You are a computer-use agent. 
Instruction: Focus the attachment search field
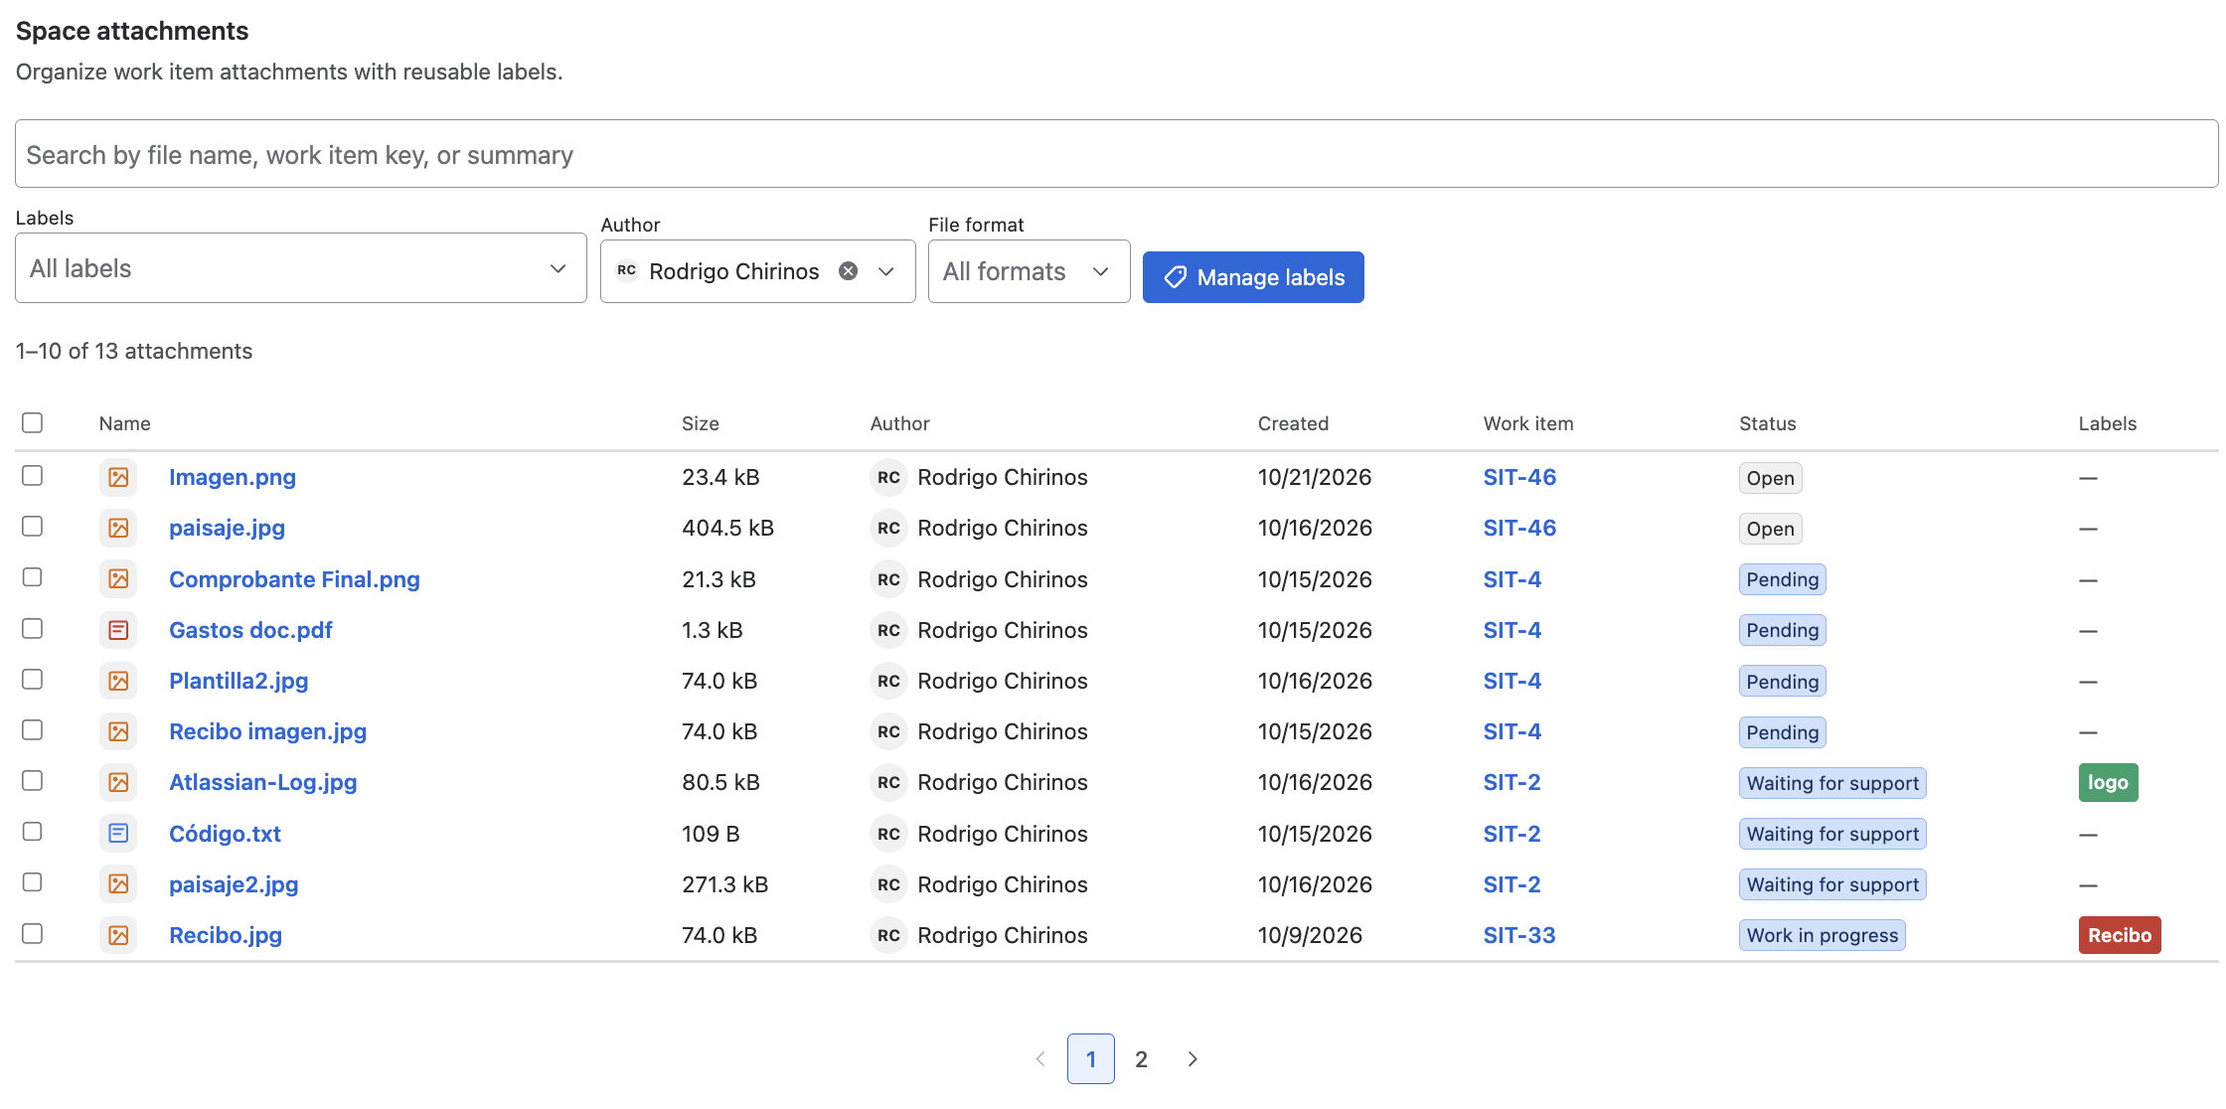pos(1116,154)
